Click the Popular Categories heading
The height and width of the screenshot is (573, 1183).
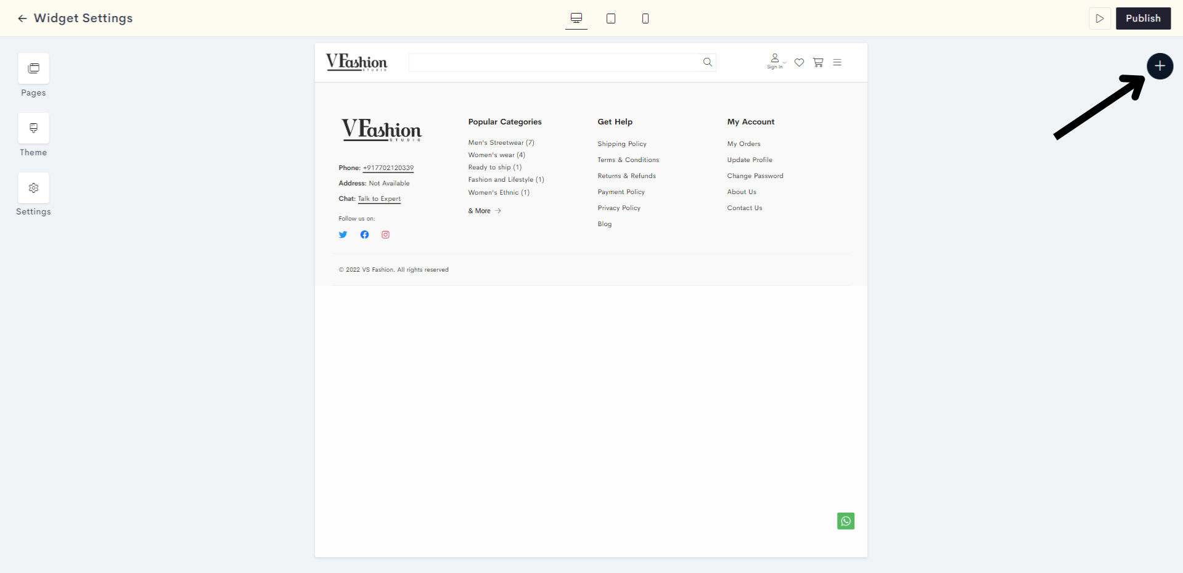pyautogui.click(x=505, y=121)
